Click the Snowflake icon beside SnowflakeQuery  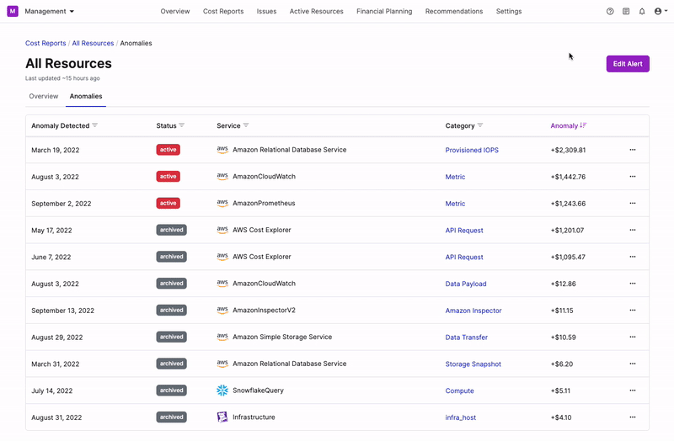click(222, 391)
